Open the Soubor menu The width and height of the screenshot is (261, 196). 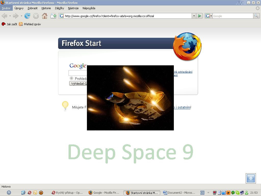click(6, 8)
